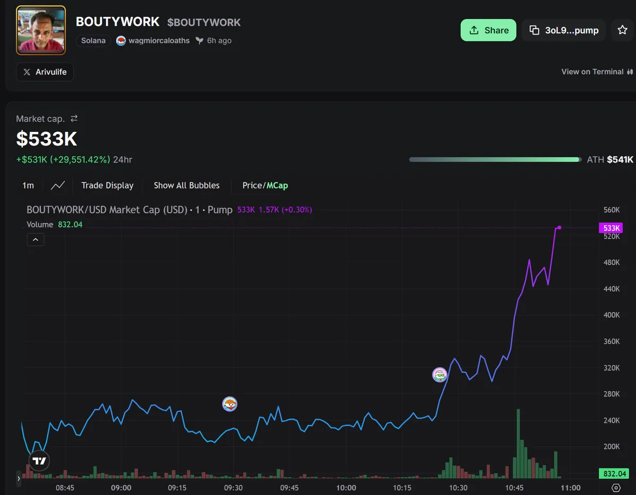This screenshot has width=636, height=495.
Task: Click the Share button
Action: click(488, 30)
